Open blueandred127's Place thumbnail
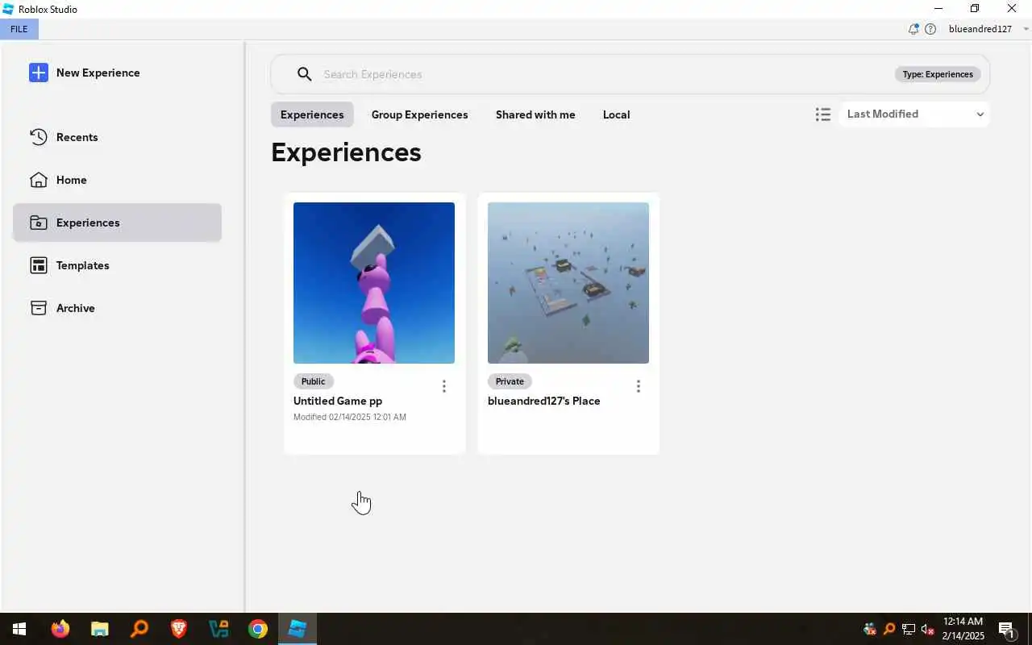 pyautogui.click(x=568, y=283)
